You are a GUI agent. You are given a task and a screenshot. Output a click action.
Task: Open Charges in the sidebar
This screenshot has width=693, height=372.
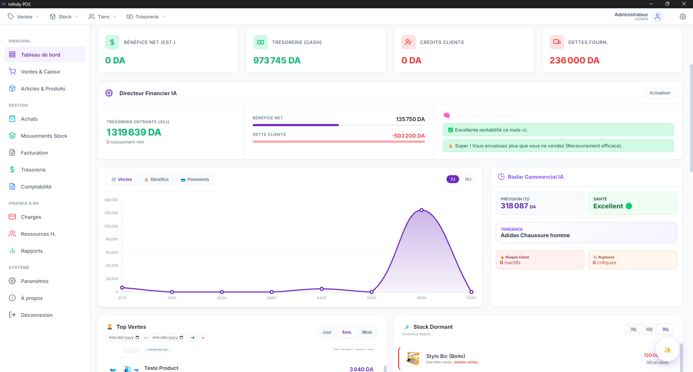[31, 217]
